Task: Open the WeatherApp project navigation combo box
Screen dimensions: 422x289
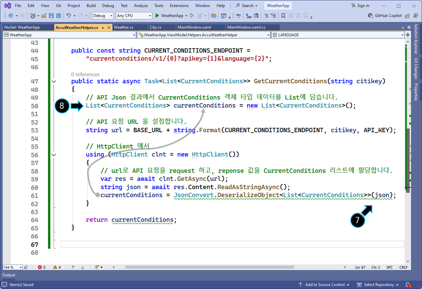Action: coord(69,35)
